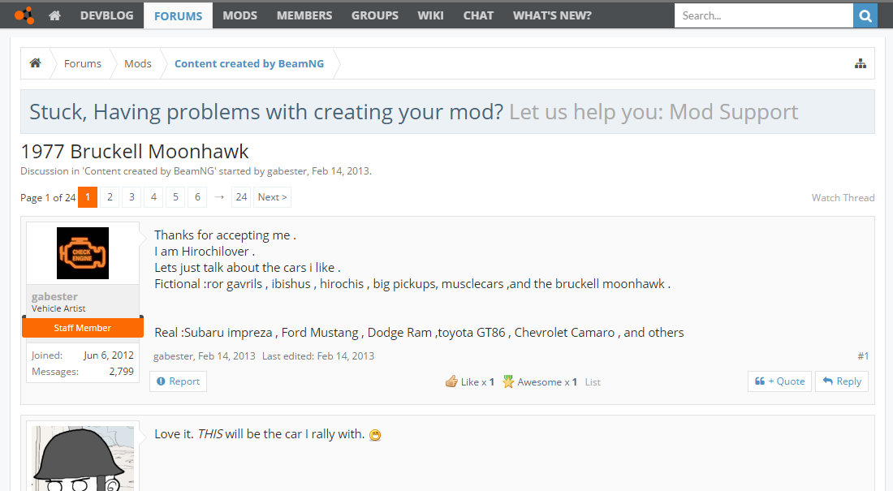This screenshot has height=491, width=893.
Task: Go to page 6 of thread
Action: (x=197, y=197)
